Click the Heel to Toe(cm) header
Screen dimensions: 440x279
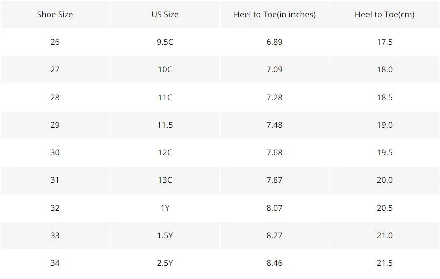click(x=385, y=14)
